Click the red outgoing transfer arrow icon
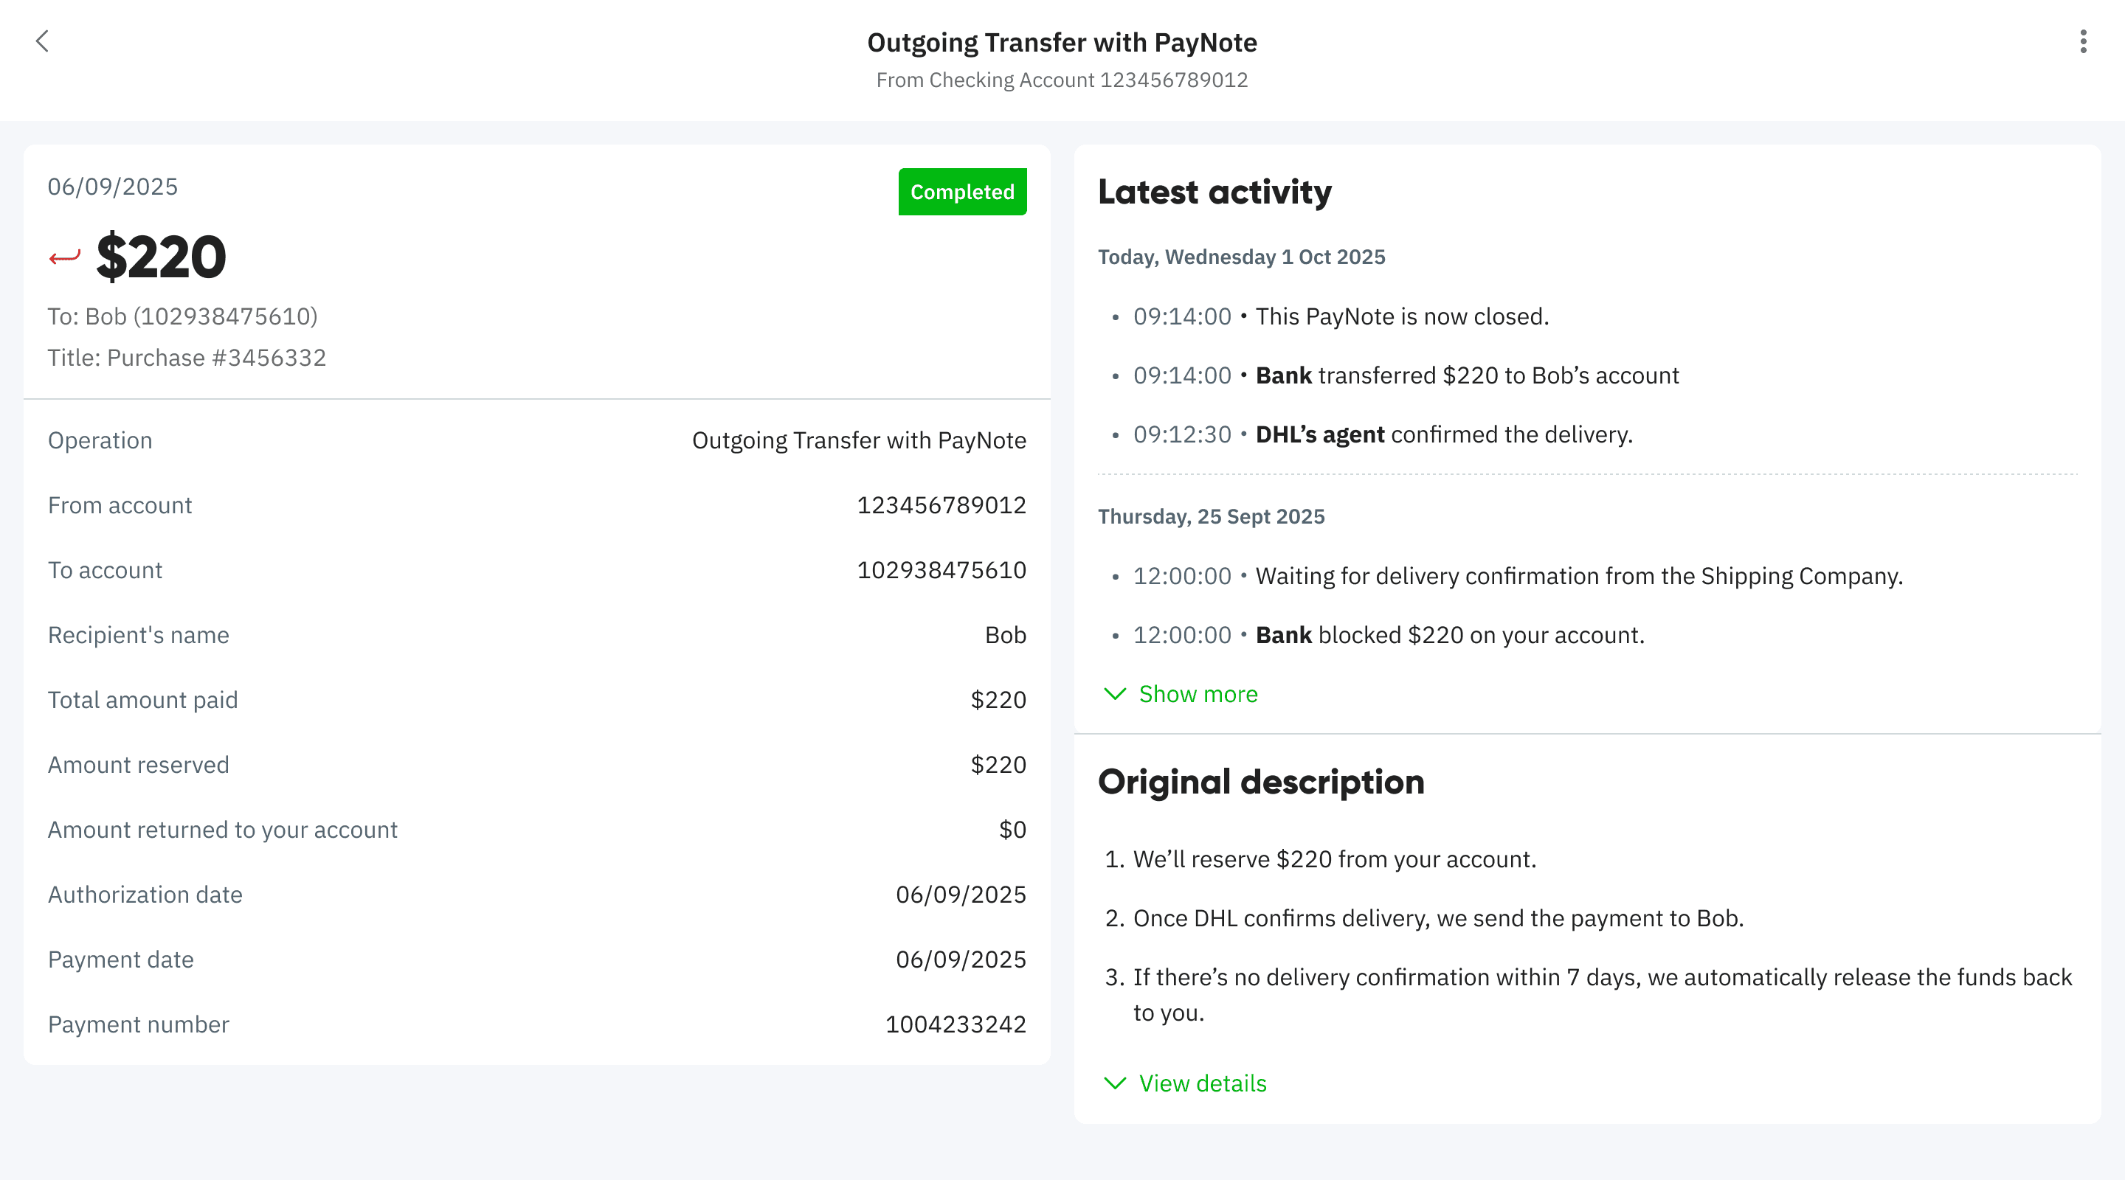Image resolution: width=2125 pixels, height=1180 pixels. point(64,257)
